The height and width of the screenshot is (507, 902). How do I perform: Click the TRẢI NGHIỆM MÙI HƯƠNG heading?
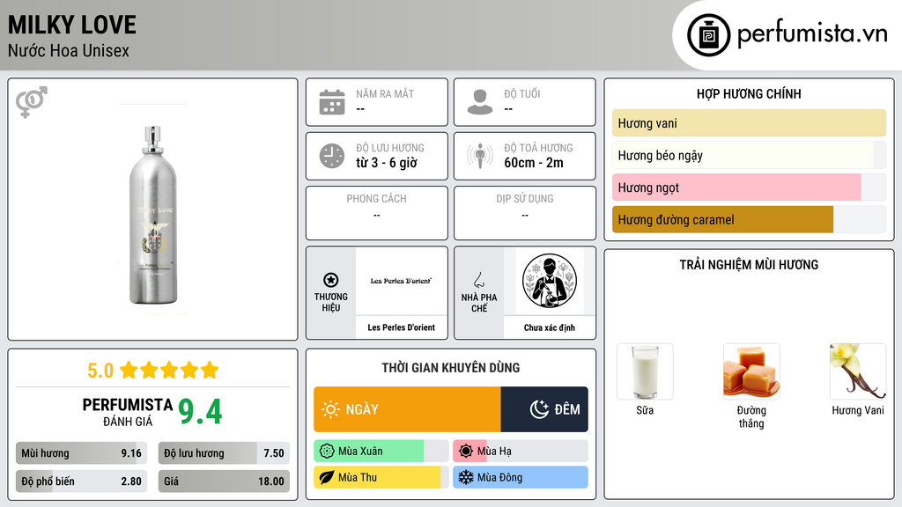[x=749, y=264]
